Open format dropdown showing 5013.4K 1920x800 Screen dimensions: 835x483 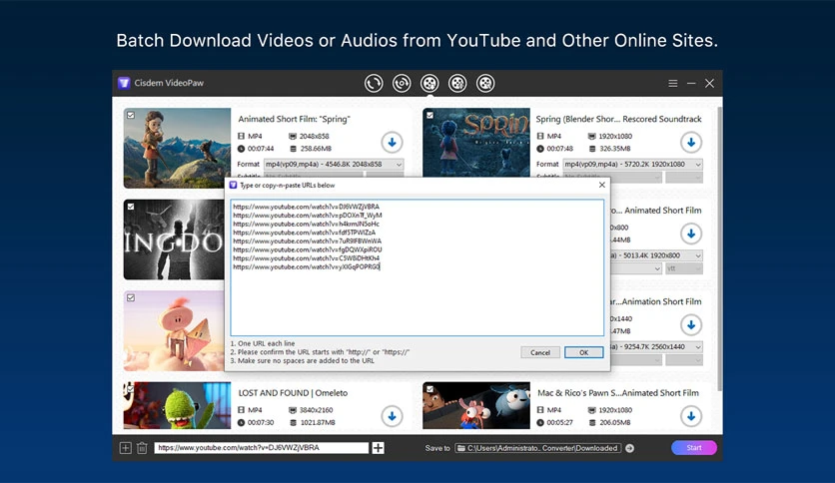(x=656, y=255)
